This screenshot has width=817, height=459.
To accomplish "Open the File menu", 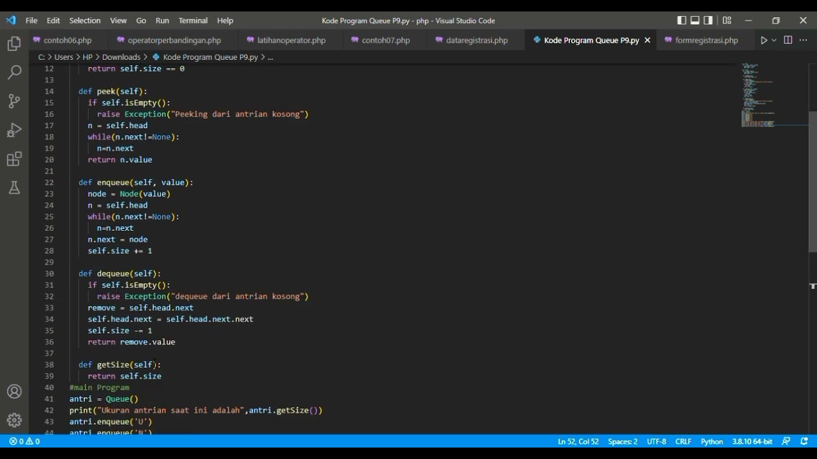I will [x=31, y=20].
